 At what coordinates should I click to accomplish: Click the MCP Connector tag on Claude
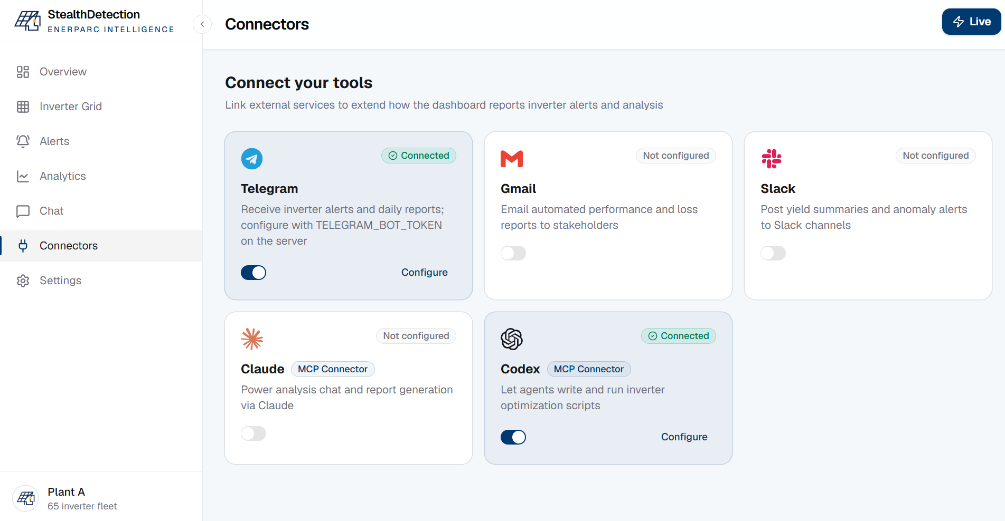(x=333, y=369)
